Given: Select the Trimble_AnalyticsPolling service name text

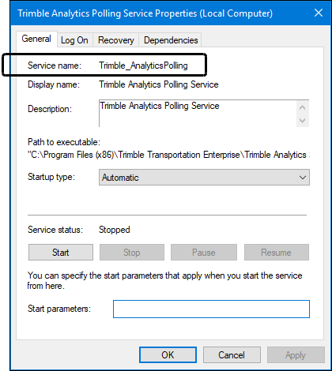Looking at the screenshot, I should [x=143, y=66].
